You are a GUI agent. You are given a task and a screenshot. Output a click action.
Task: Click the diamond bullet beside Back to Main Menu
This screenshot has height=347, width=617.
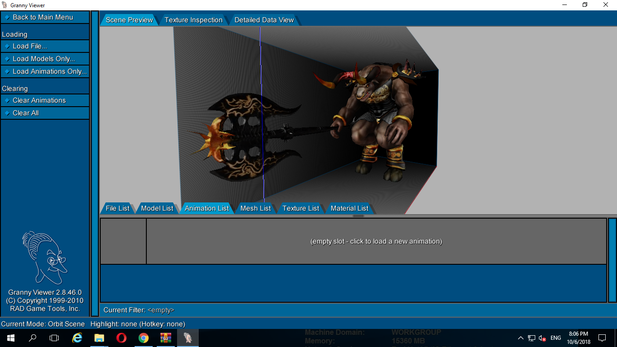pyautogui.click(x=7, y=17)
